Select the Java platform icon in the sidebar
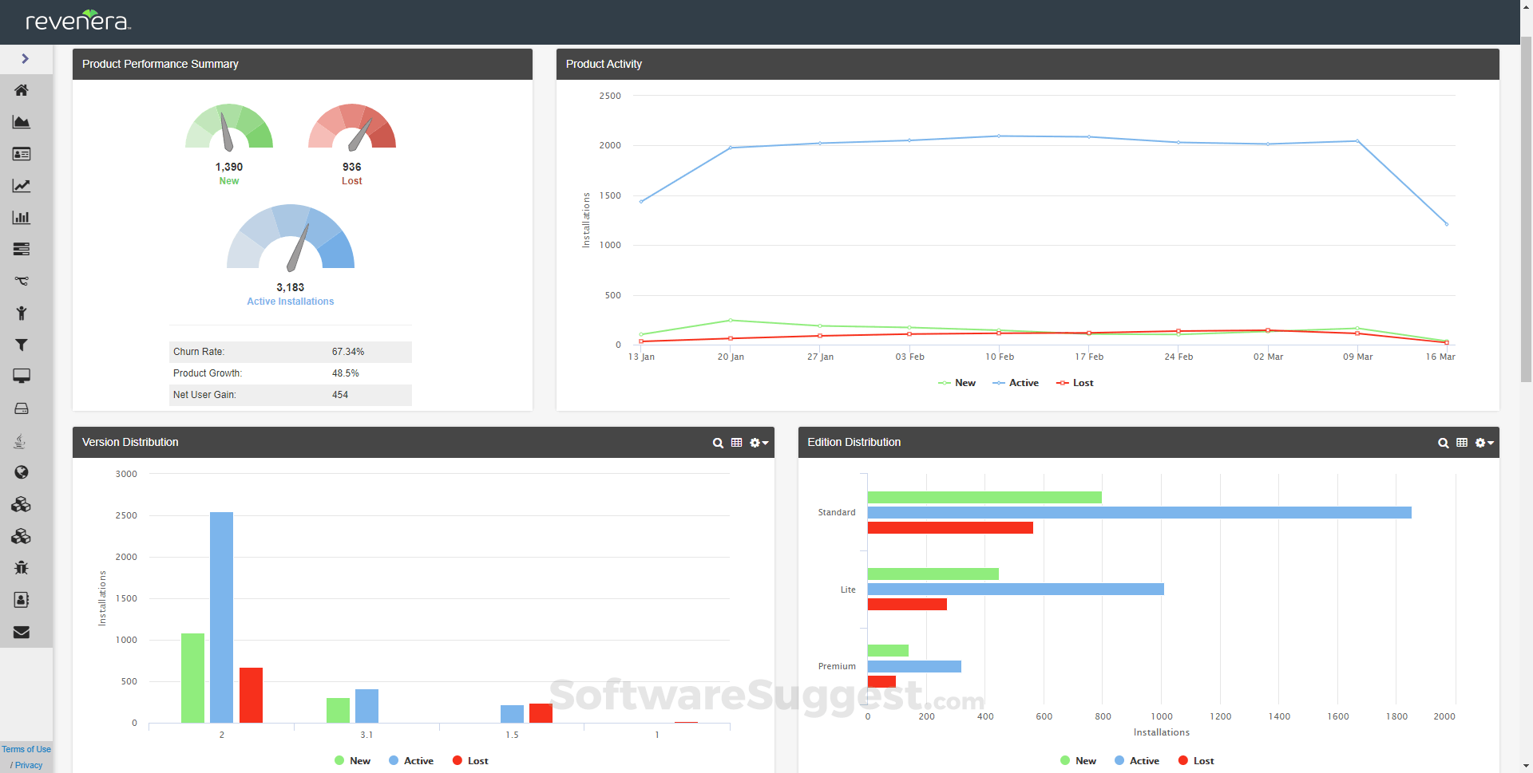 [x=20, y=440]
